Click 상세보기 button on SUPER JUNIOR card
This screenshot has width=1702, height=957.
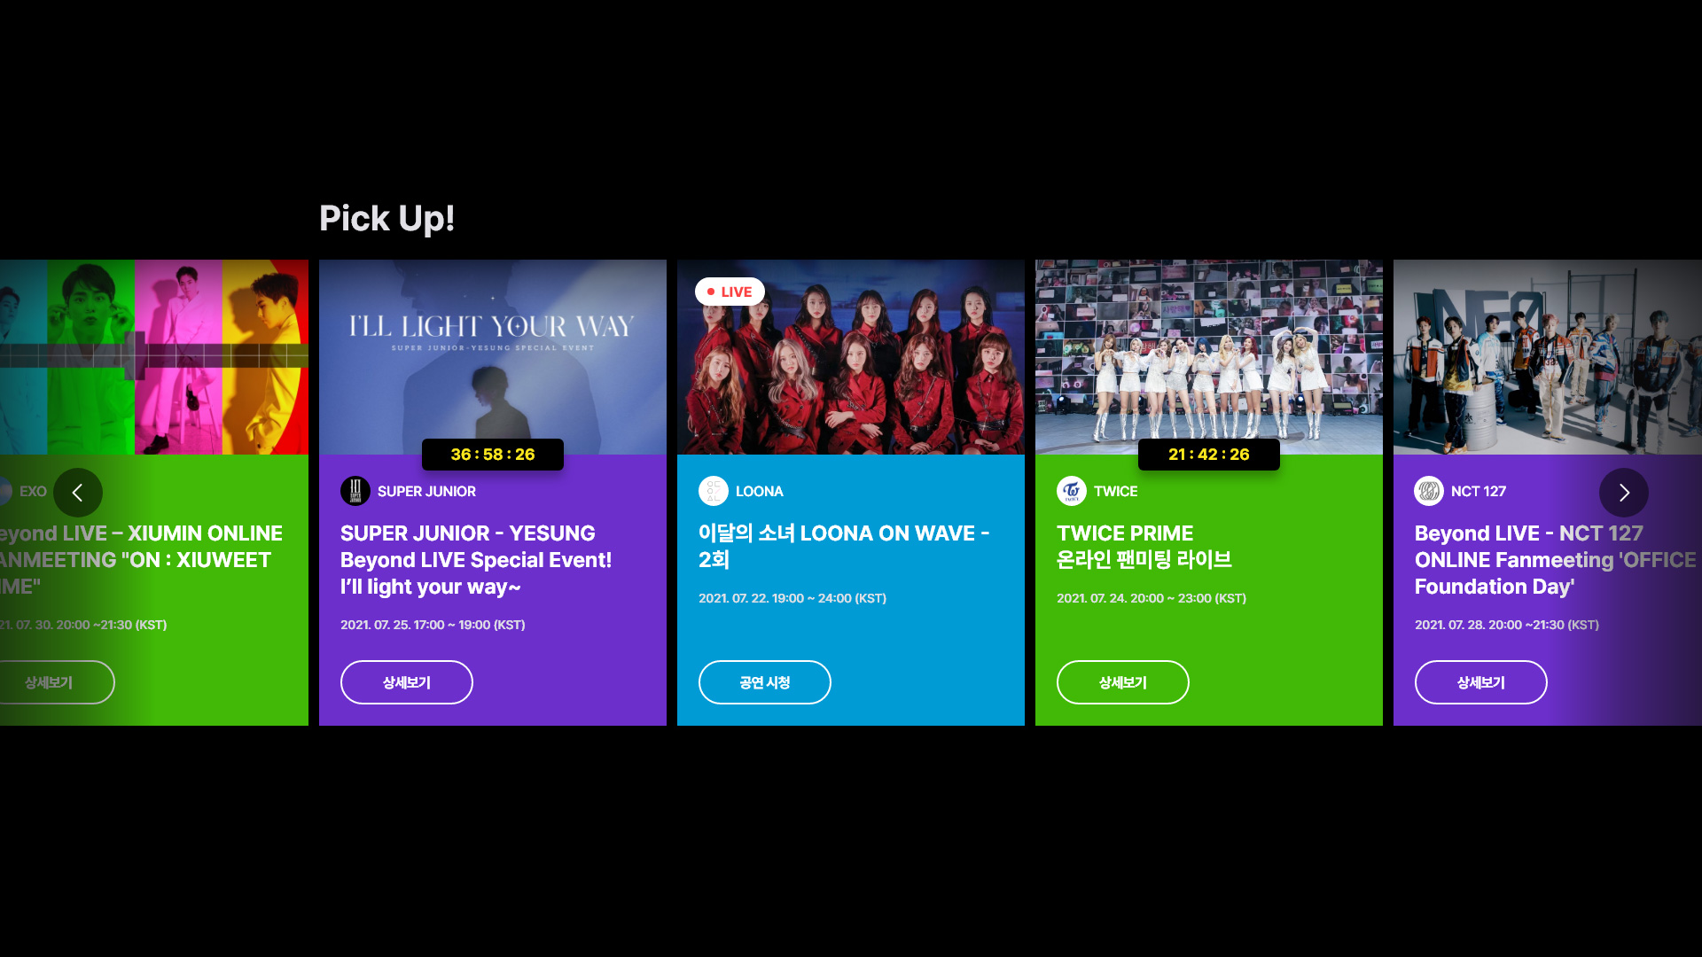coord(407,682)
